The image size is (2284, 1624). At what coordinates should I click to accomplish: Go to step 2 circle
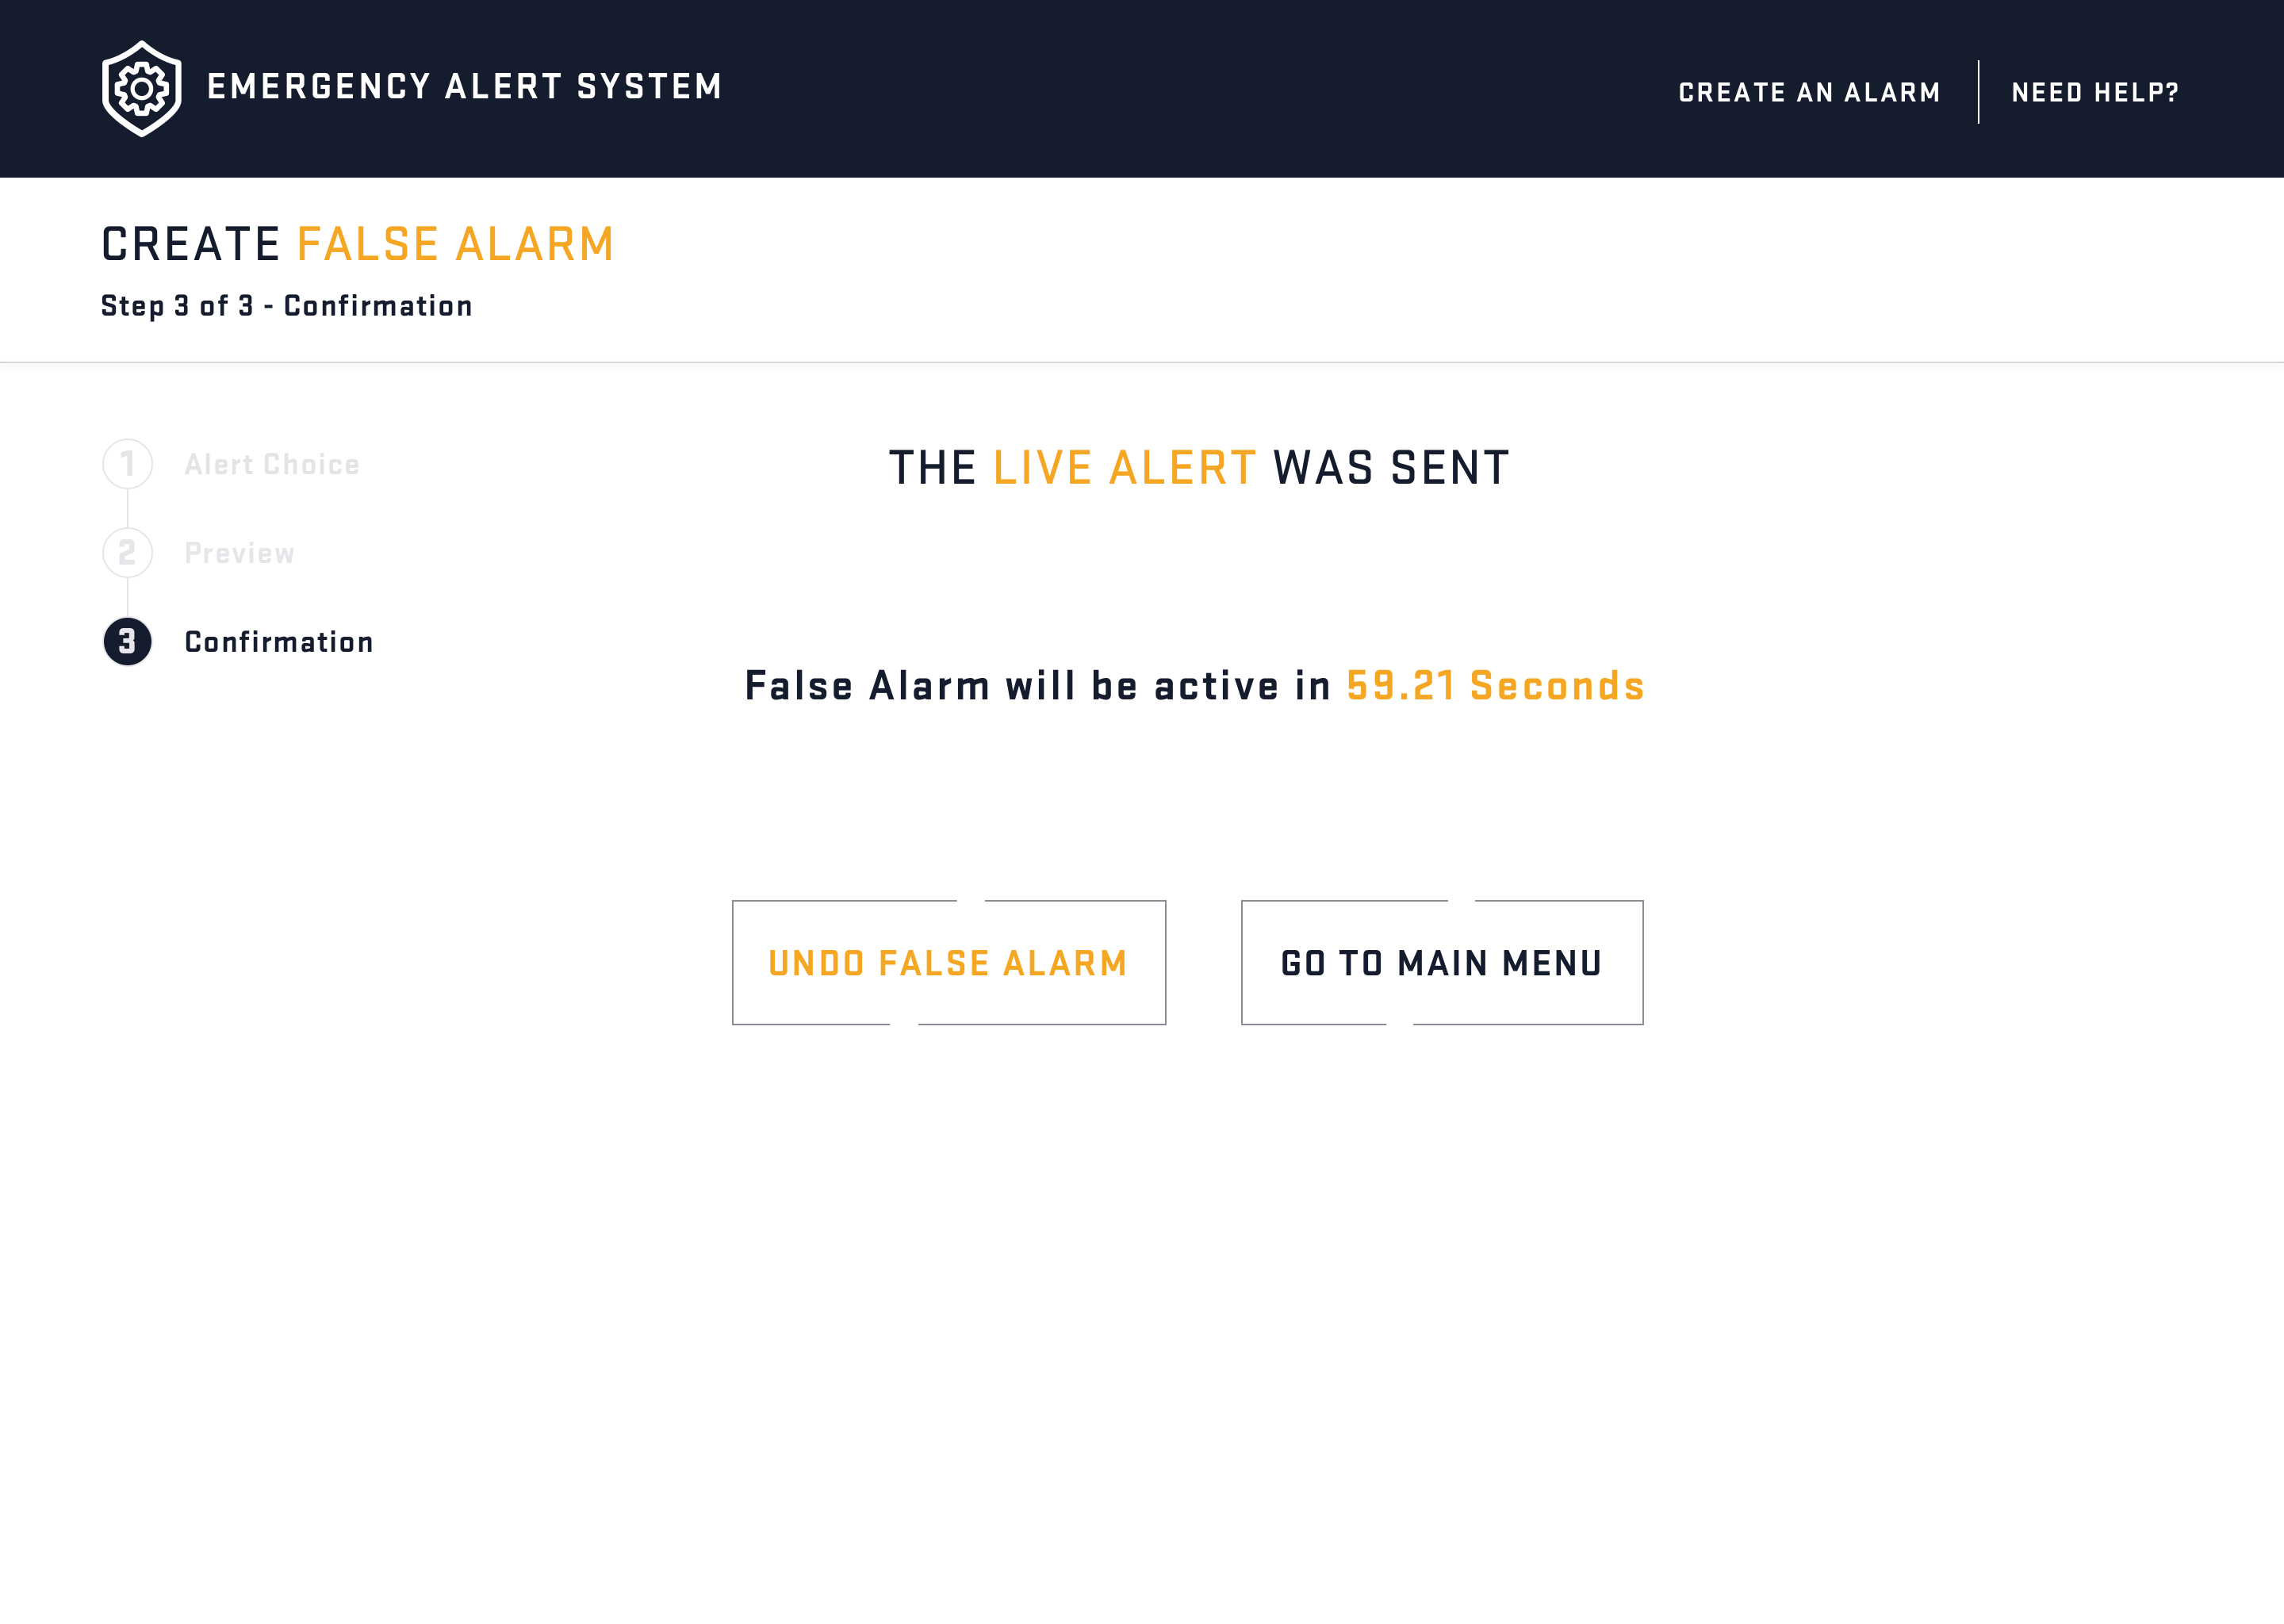pos(128,553)
